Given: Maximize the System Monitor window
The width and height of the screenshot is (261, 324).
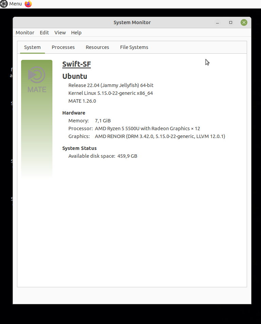Looking at the screenshot, I should coord(231,22).
